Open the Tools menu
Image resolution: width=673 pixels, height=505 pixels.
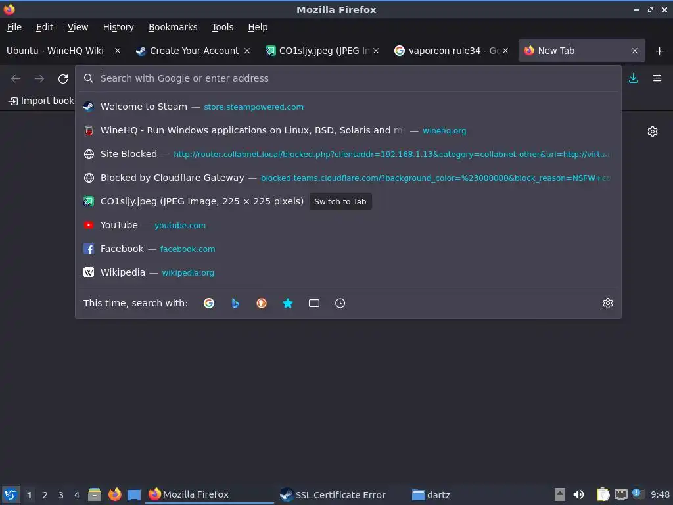click(x=222, y=27)
